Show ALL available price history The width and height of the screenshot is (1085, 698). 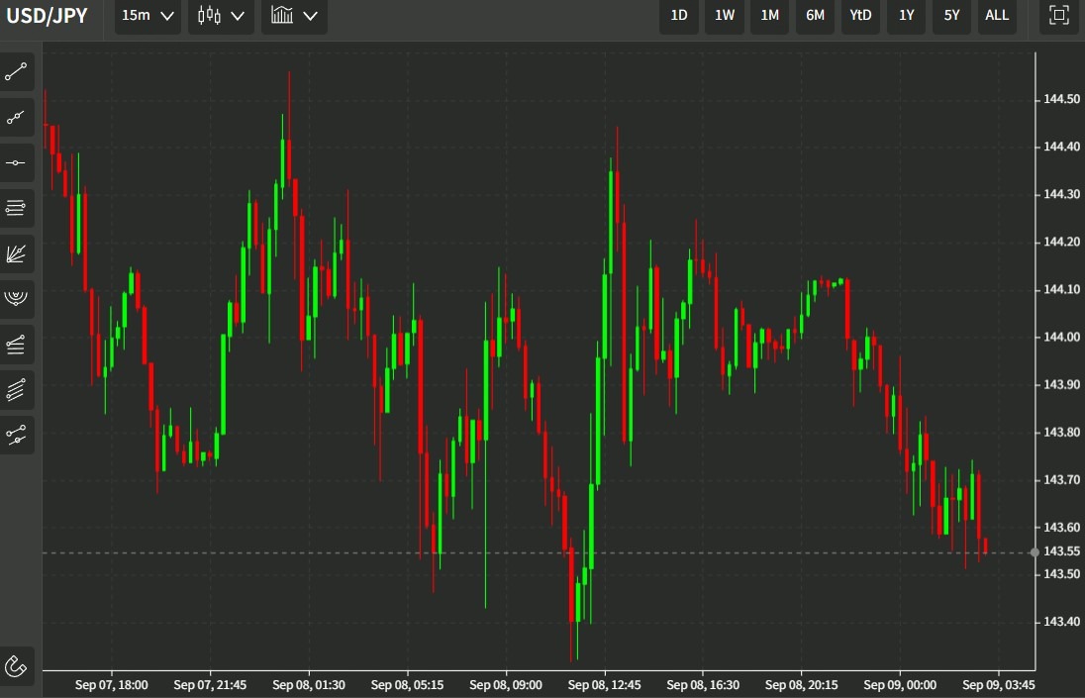point(997,16)
